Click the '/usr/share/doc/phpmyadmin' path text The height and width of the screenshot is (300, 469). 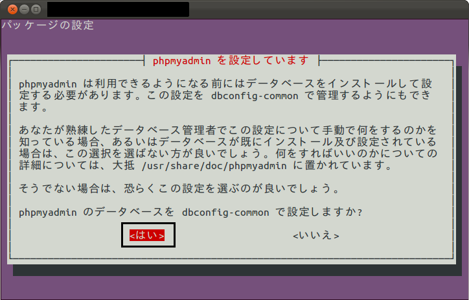pos(214,165)
